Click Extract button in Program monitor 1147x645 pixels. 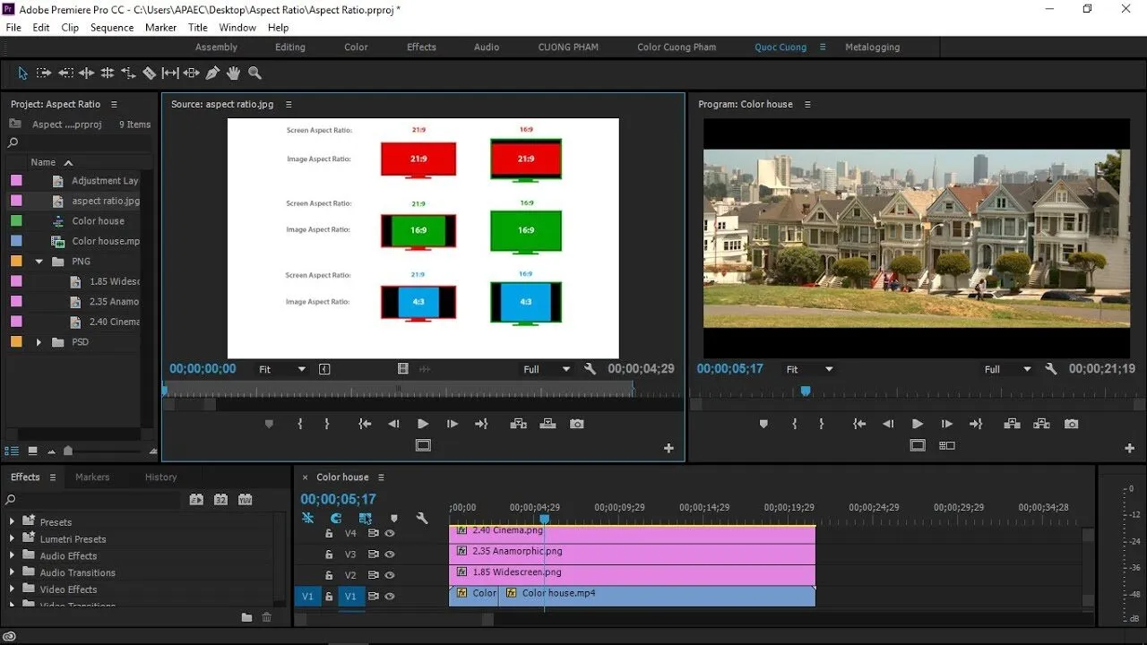tap(1041, 424)
